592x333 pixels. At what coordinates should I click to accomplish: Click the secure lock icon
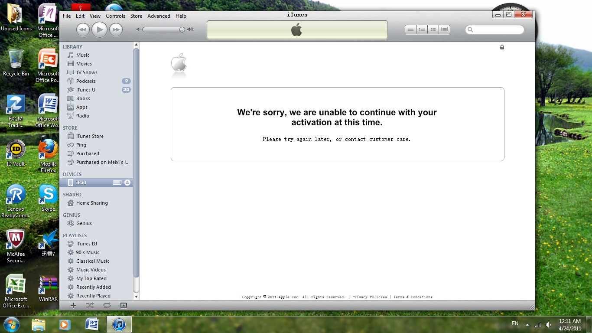[x=502, y=47]
